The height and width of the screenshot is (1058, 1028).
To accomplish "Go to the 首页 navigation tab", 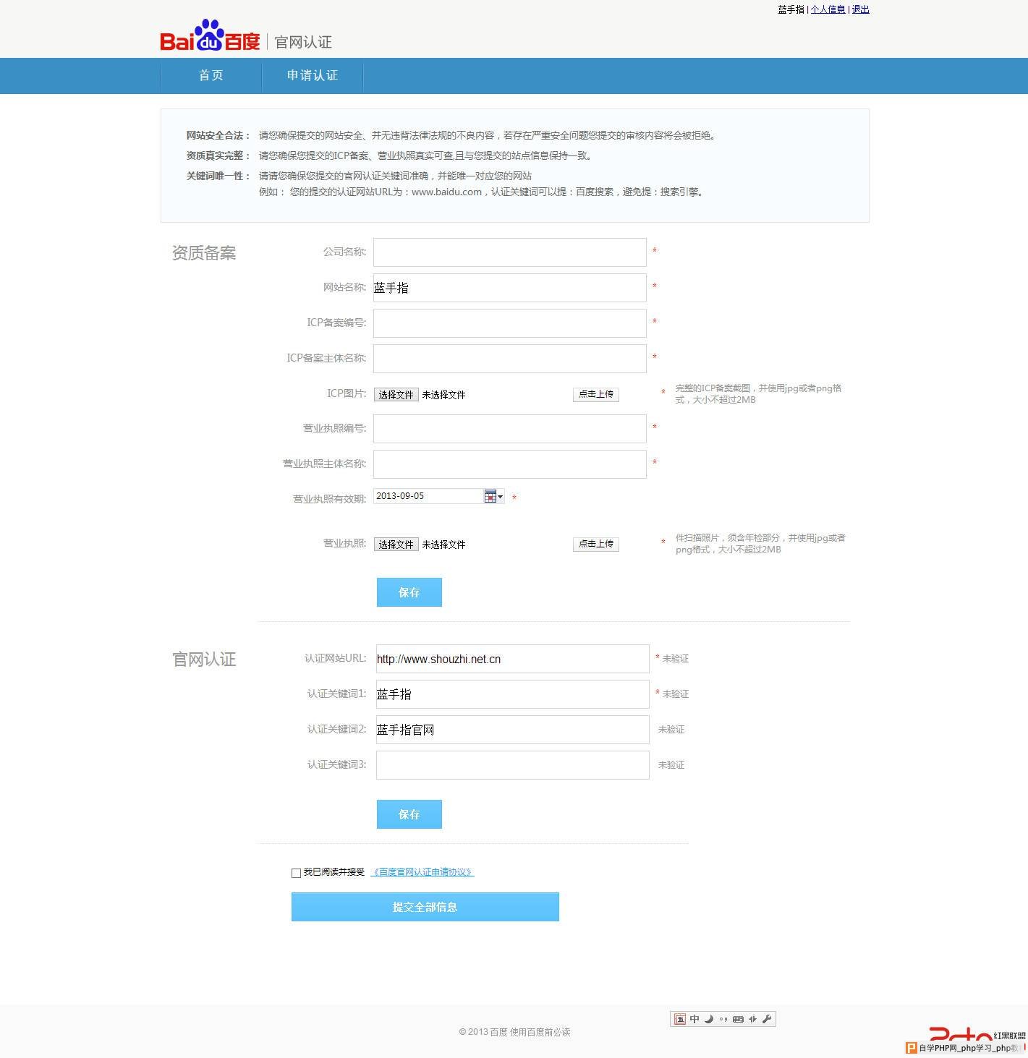I will coord(211,75).
